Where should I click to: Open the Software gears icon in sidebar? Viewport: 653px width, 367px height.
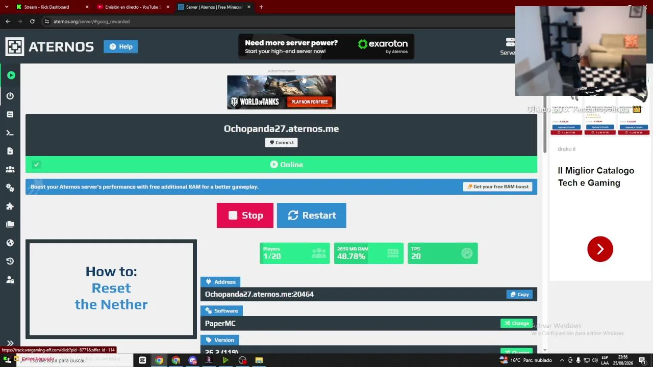[x=10, y=188]
